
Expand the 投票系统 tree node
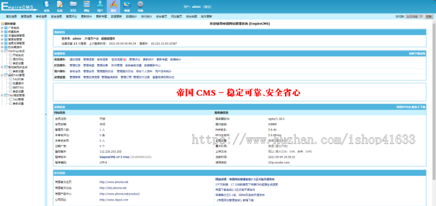pyautogui.click(x=2, y=31)
